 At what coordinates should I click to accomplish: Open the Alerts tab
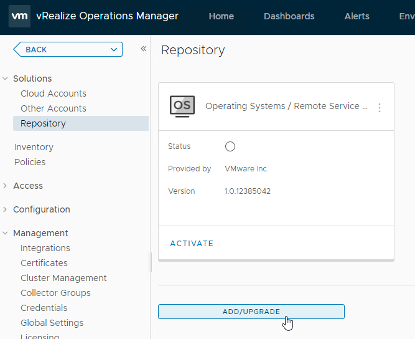click(x=357, y=16)
